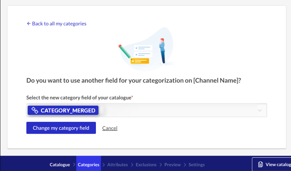This screenshot has height=171, width=291.
Task: Expand the category field dropdown chevron
Action: (260, 111)
